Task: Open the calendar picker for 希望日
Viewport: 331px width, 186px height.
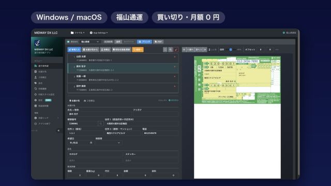Action: [x=91, y=143]
